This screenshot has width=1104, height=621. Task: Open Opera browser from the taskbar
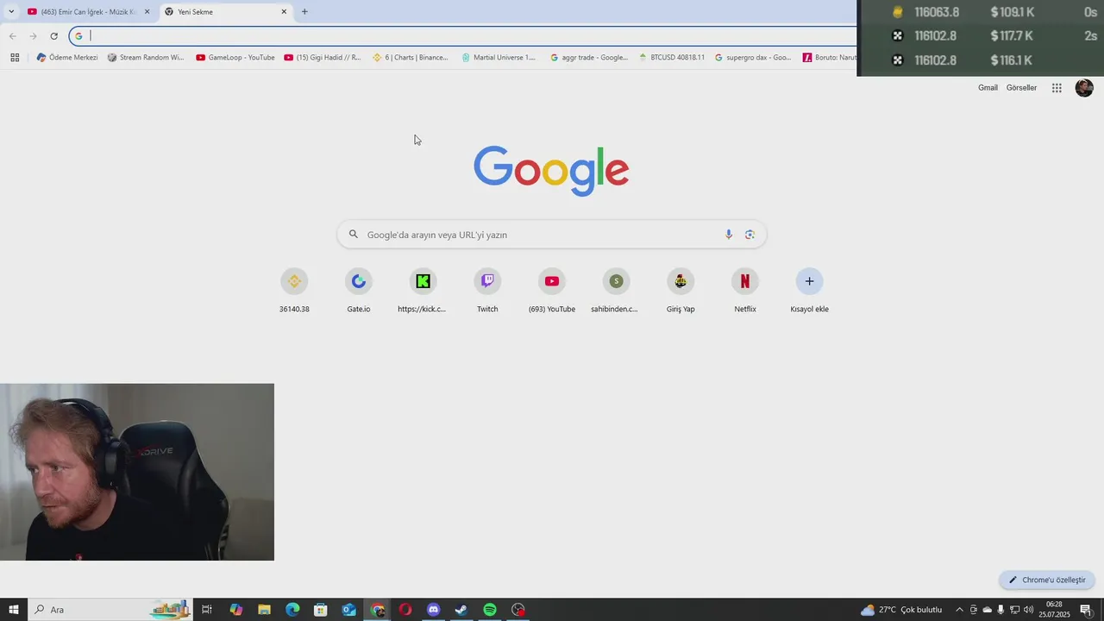pyautogui.click(x=405, y=610)
